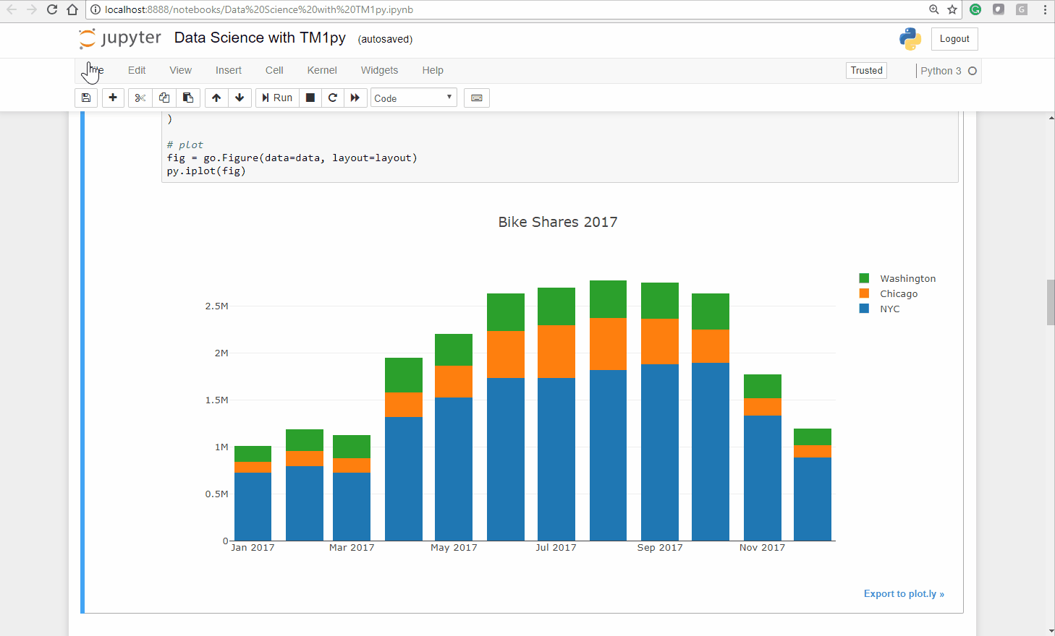Paste a cell using the paste icon
This screenshot has height=636, width=1055.
coord(188,98)
